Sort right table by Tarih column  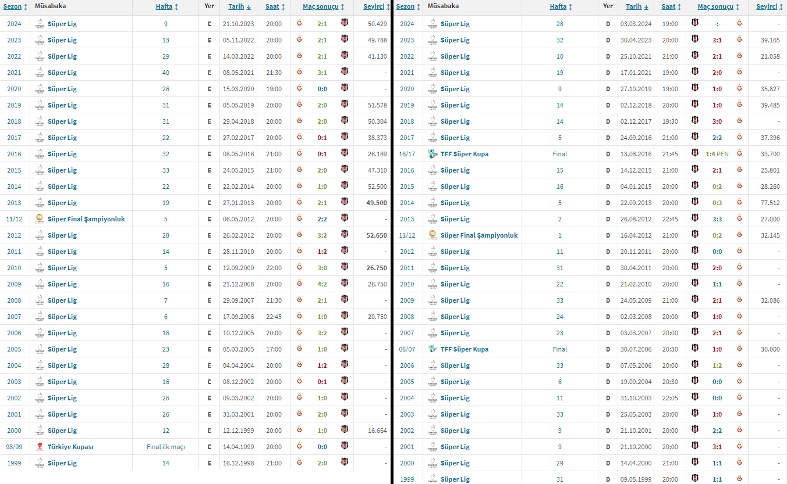[x=637, y=7]
